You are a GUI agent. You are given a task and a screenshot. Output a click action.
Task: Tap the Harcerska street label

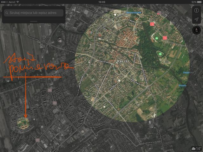click(x=104, y=62)
